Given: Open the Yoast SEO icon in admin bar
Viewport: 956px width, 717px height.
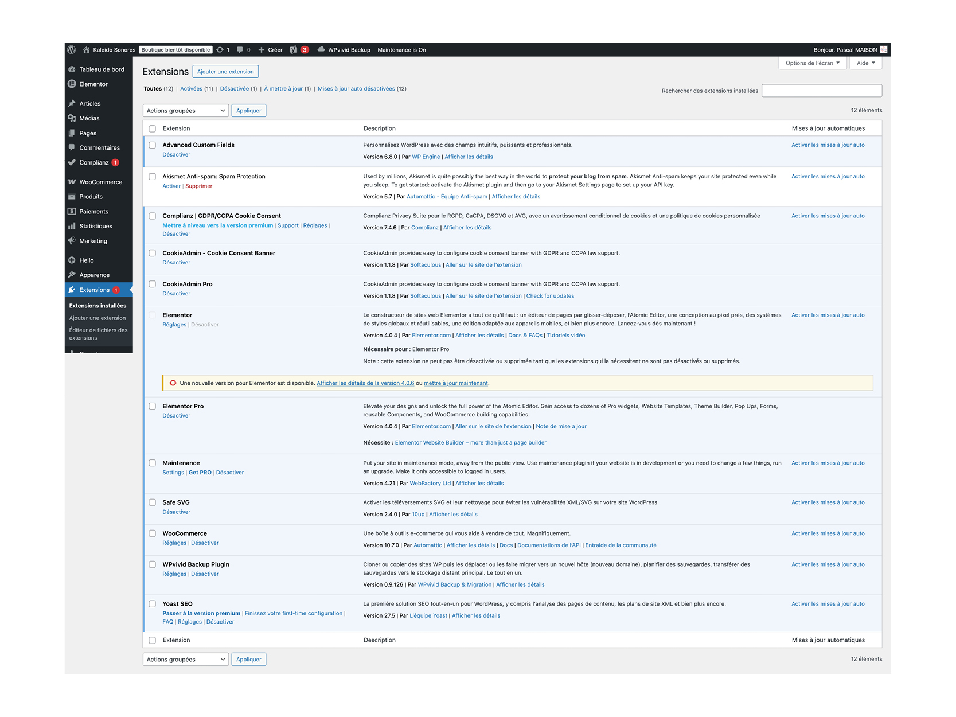Looking at the screenshot, I should coord(294,50).
